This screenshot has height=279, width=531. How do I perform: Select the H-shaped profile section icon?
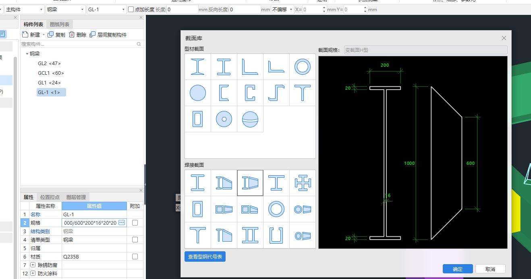point(224,67)
